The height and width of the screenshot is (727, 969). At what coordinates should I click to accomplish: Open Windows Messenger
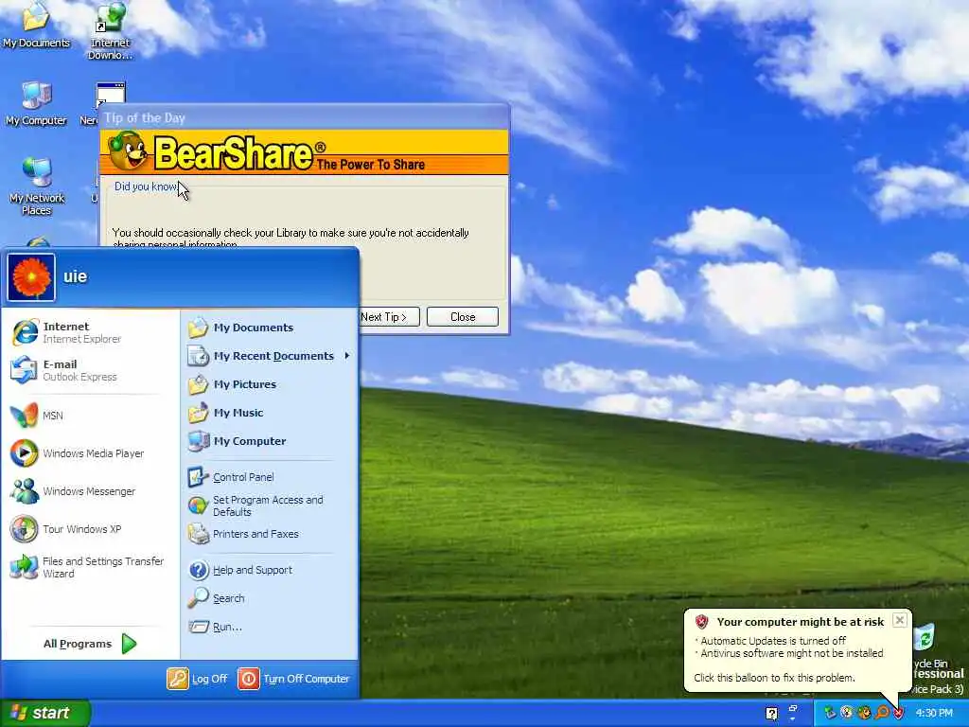click(x=90, y=491)
